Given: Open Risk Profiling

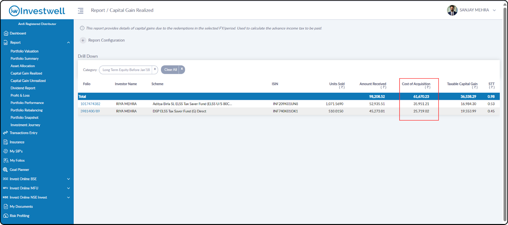Looking at the screenshot, I should tap(19, 215).
